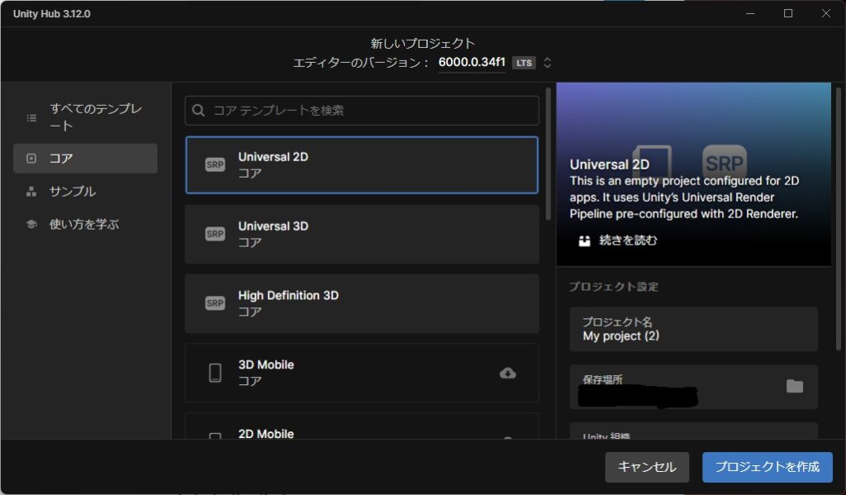The height and width of the screenshot is (495, 846).
Task: Click the up-down arrows next to LTS
Action: tap(547, 63)
